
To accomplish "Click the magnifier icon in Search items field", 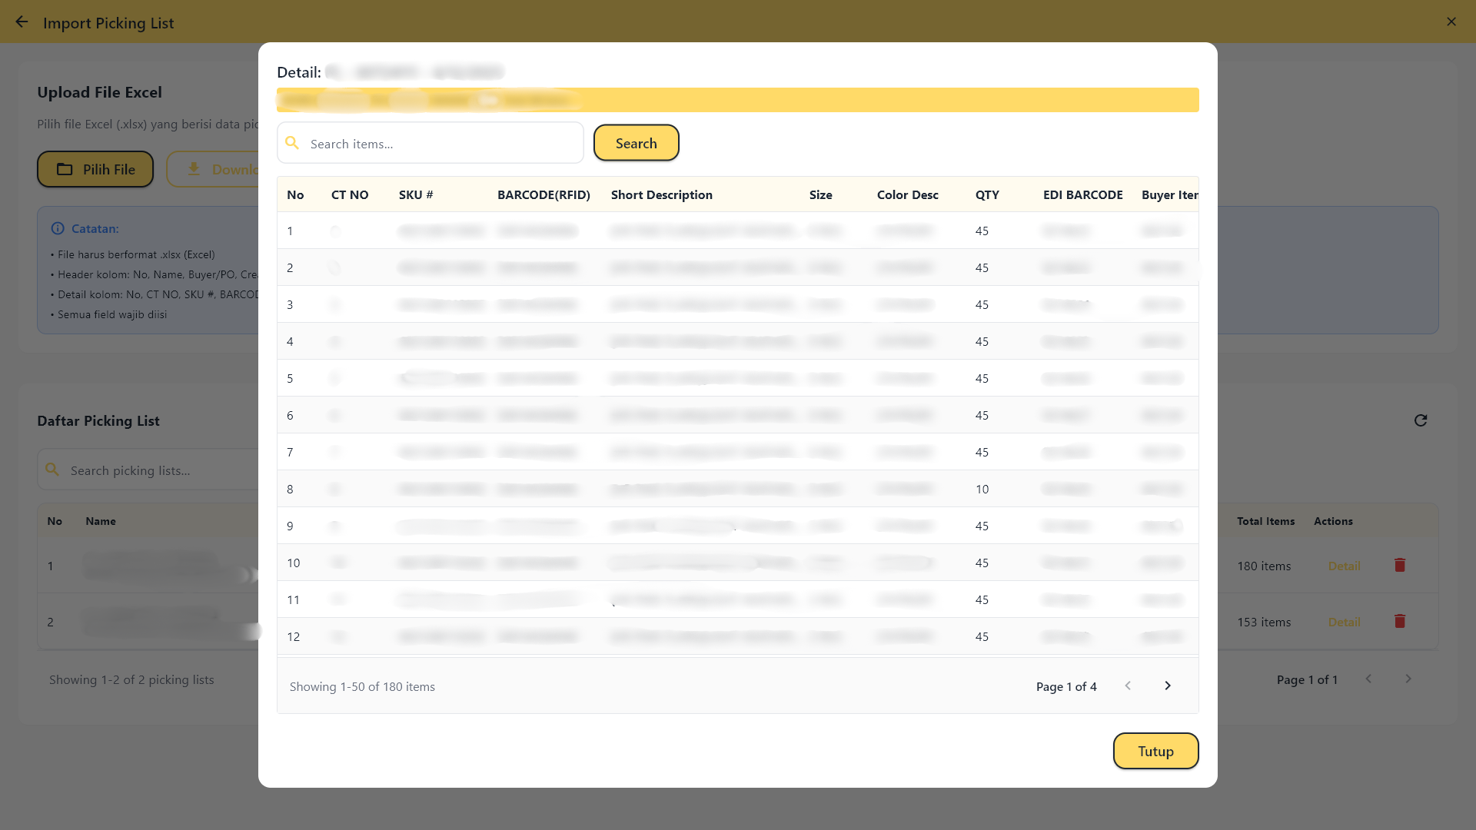I will pyautogui.click(x=292, y=143).
